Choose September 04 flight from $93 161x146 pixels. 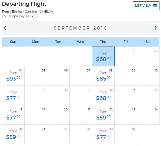click(13, 76)
